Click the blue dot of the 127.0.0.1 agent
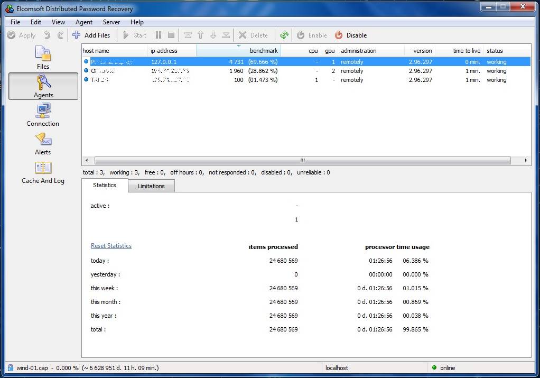The width and height of the screenshot is (540, 378). [86, 62]
